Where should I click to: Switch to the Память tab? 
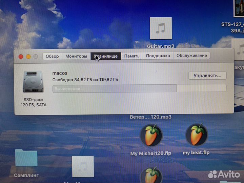[132, 56]
